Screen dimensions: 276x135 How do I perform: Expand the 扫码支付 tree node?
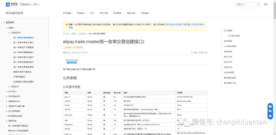[x=9, y=87]
